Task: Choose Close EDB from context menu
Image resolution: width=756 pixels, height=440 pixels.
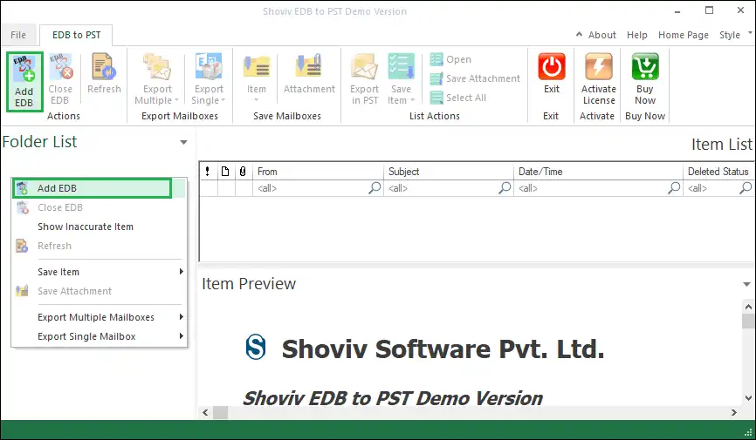Action: 99,207
